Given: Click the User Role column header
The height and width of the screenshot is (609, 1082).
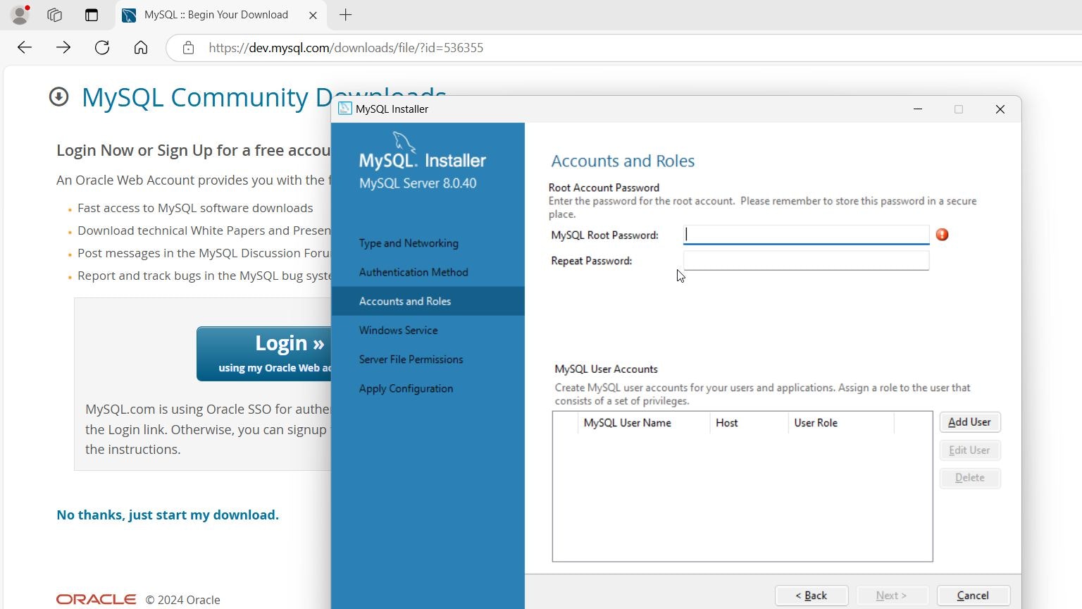Looking at the screenshot, I should point(841,423).
